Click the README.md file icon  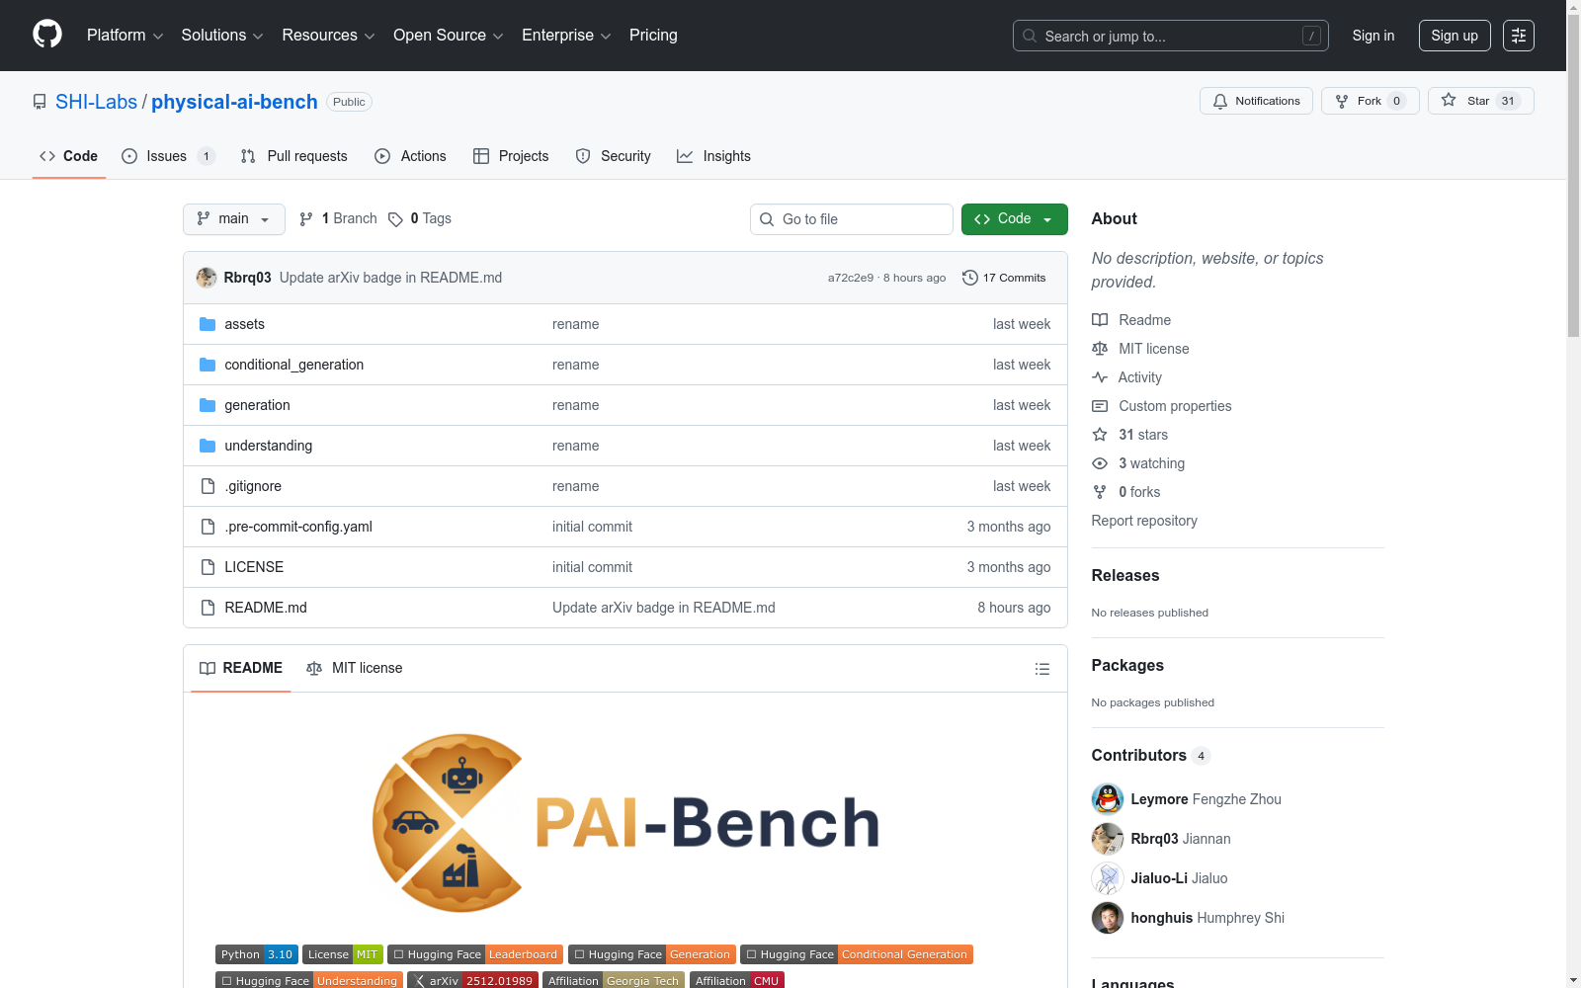(208, 608)
